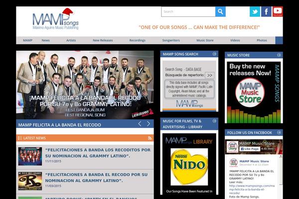Click the Search Song data base banner
Image resolution: width=299 pixels, height=199 pixels.
(x=189, y=86)
